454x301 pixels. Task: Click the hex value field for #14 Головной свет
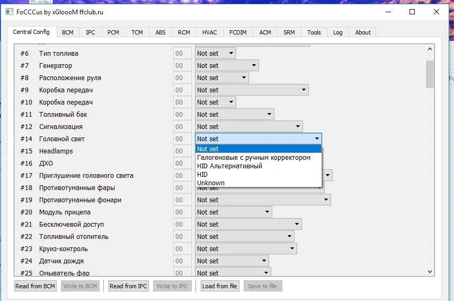182,139
